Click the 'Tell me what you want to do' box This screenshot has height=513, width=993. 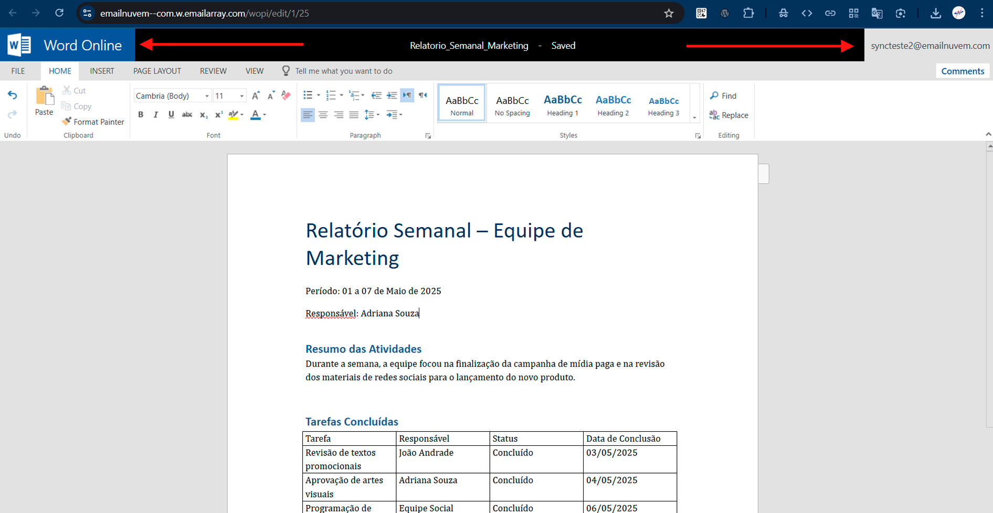(343, 71)
